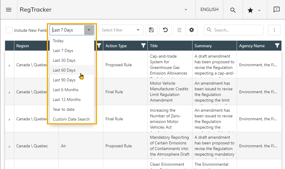Viewport: 285px width, 169px height.
Task: Choose Last 60 Days from list
Action: click(64, 70)
